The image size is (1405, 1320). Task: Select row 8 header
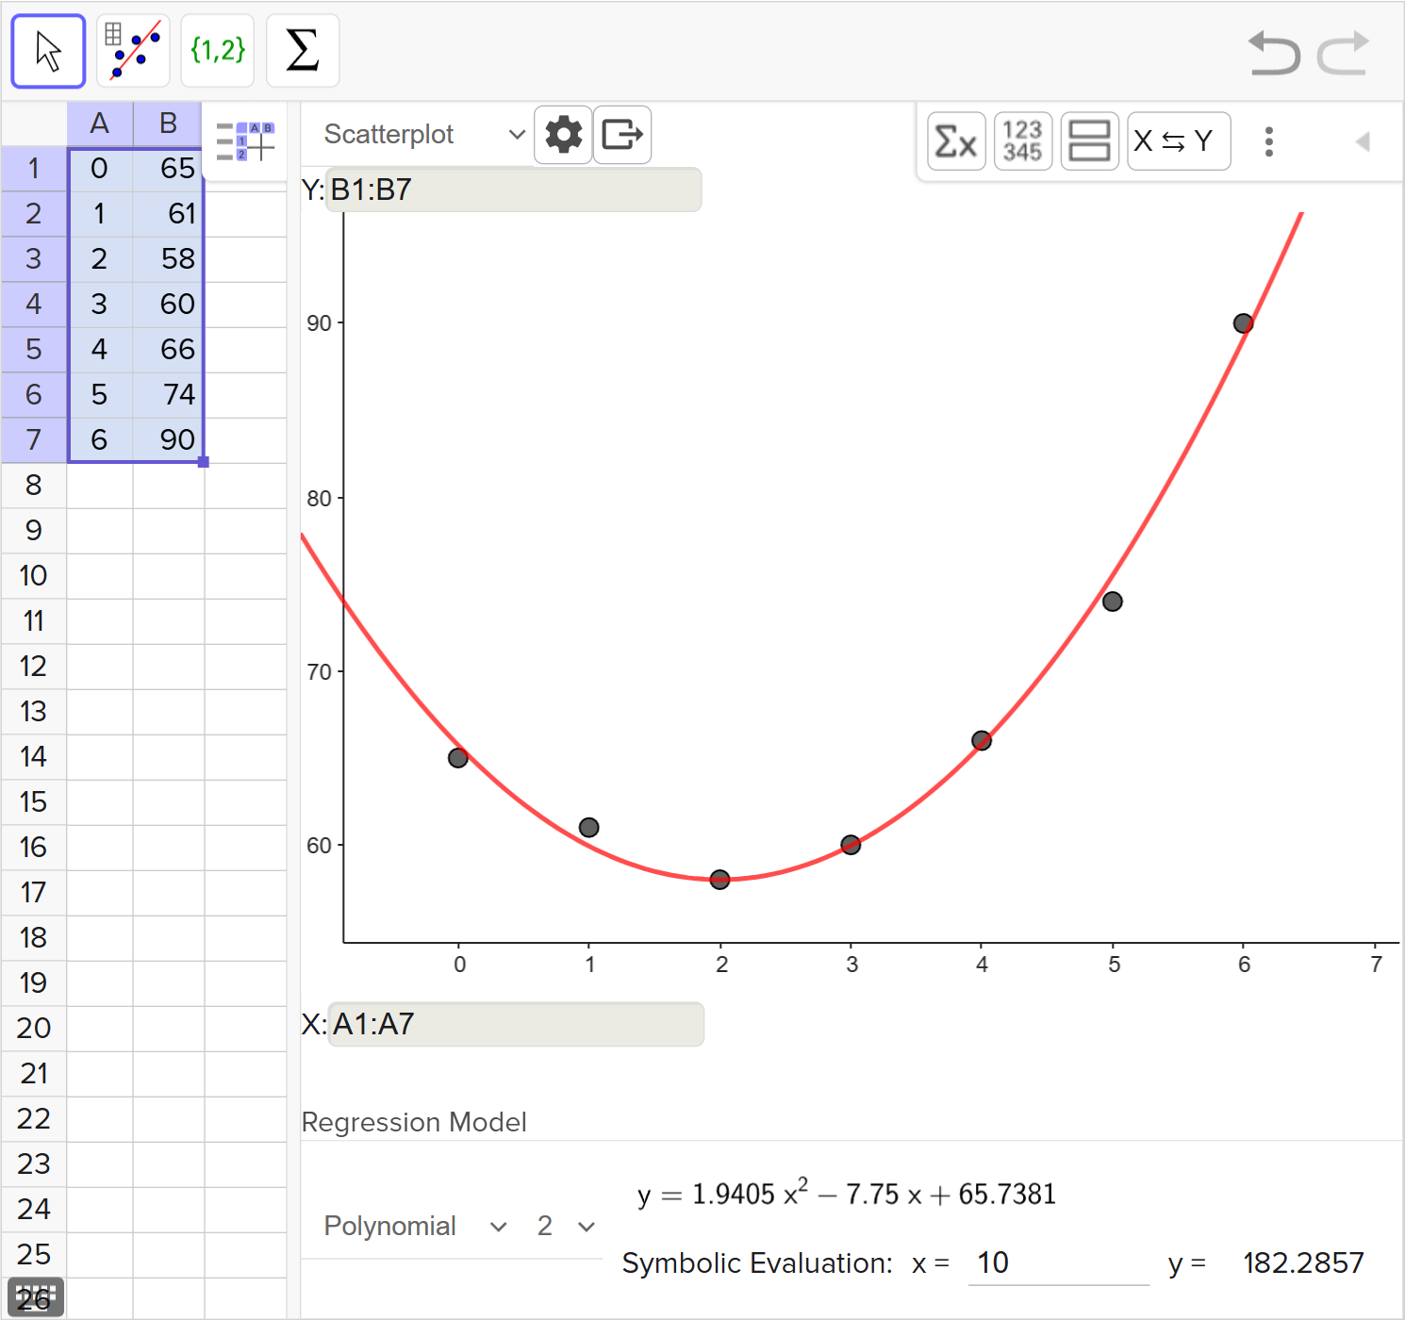(x=34, y=486)
